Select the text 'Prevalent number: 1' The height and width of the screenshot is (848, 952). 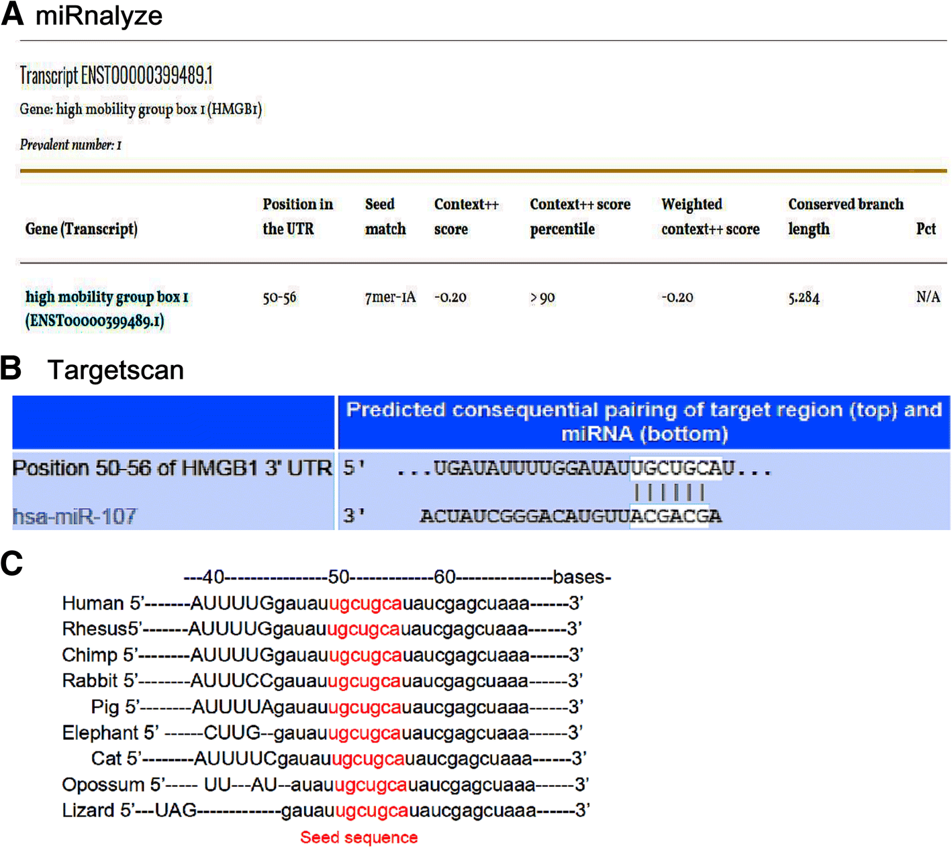click(x=70, y=145)
